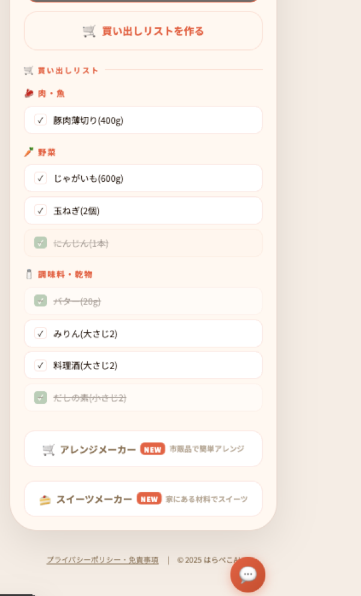Click the cart icon beside 買い出しリスト heading
The height and width of the screenshot is (596, 361).
[x=28, y=70]
